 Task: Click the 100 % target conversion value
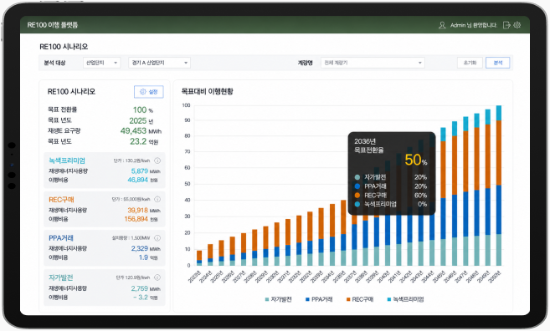tap(143, 110)
